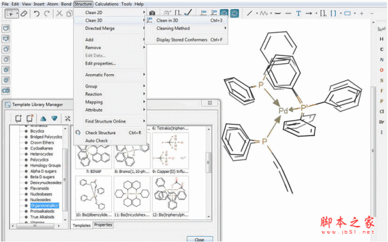Image resolution: width=388 pixels, height=242 pixels.
Task: Select fluorine atom F
Action: point(382,91)
